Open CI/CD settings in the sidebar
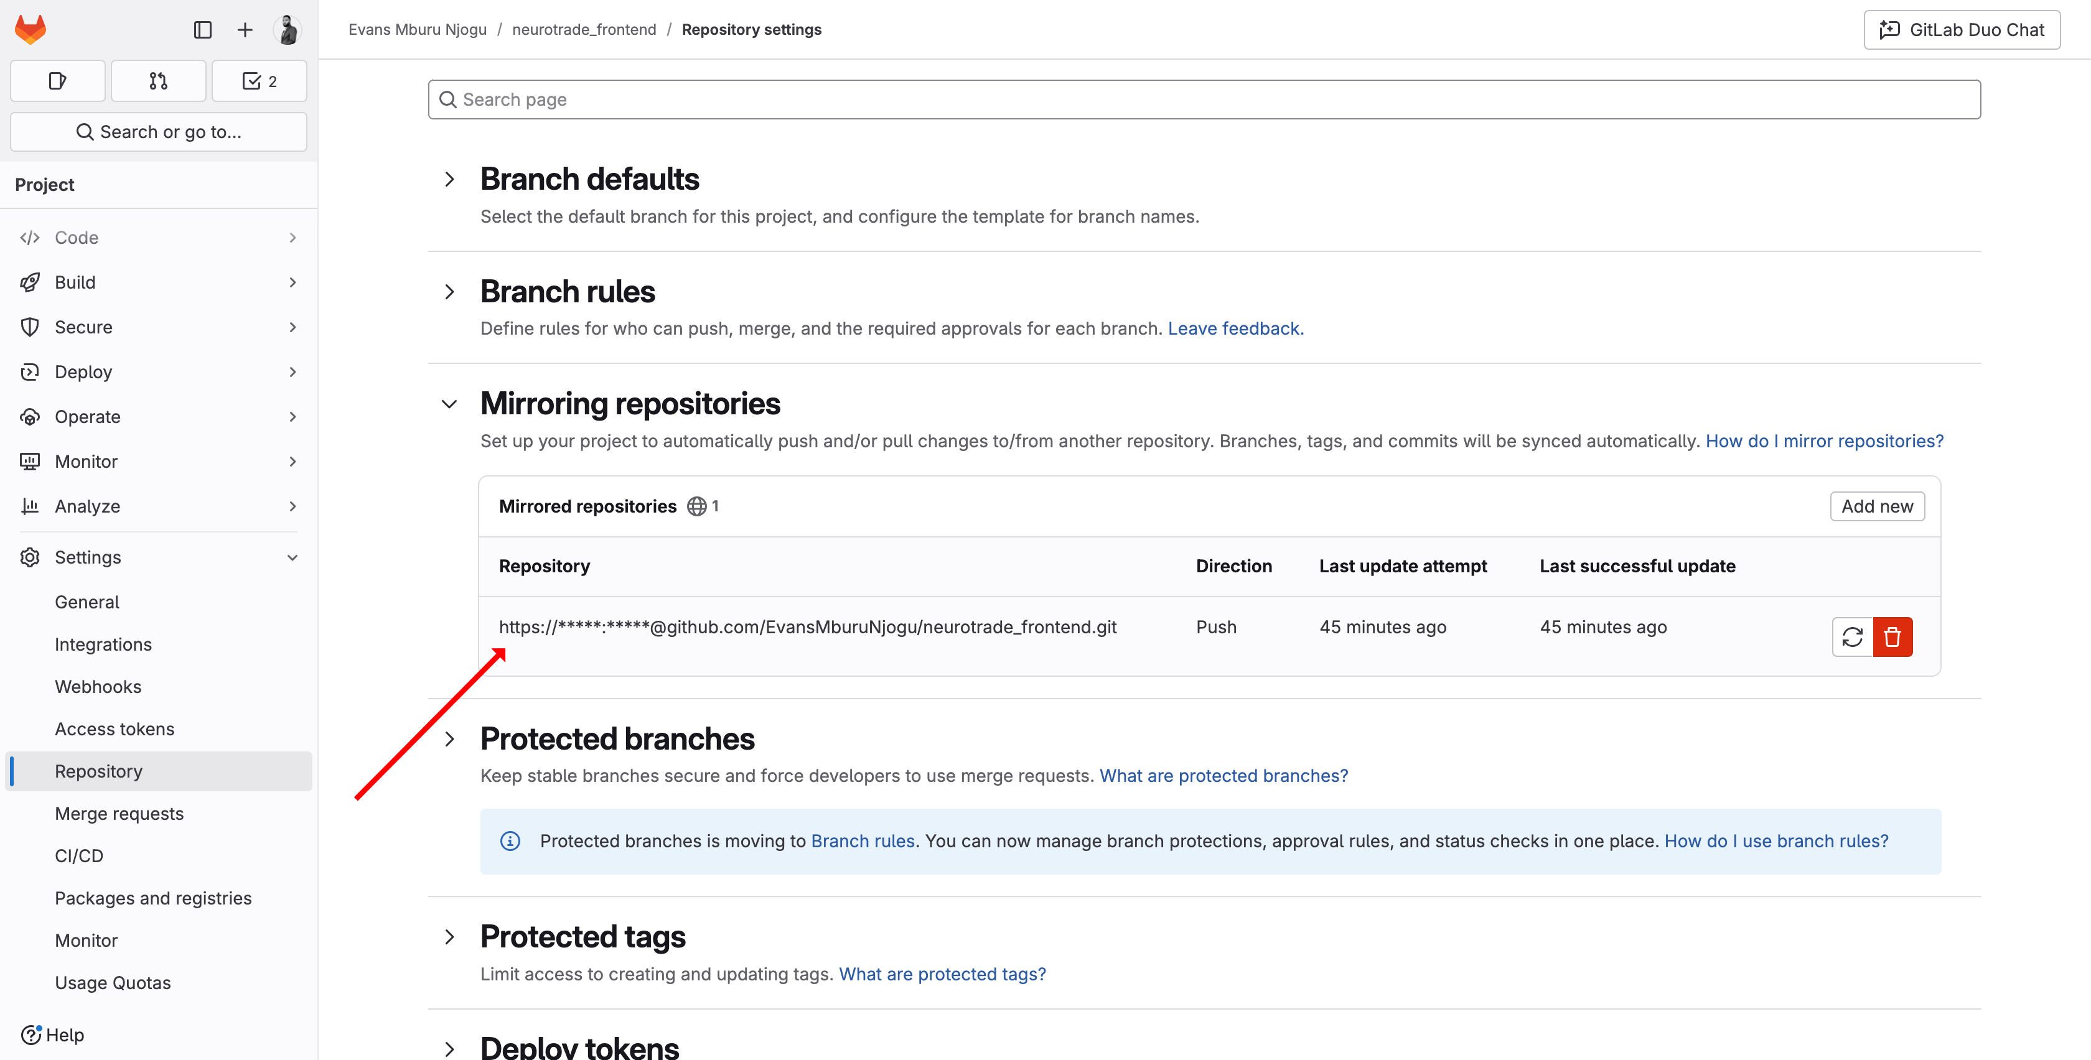2091x1060 pixels. point(79,855)
